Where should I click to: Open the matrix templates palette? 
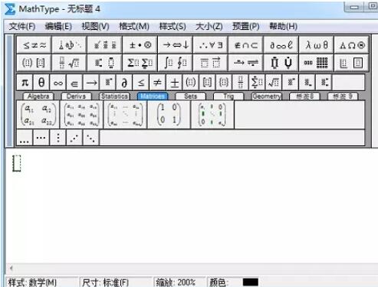[317, 63]
